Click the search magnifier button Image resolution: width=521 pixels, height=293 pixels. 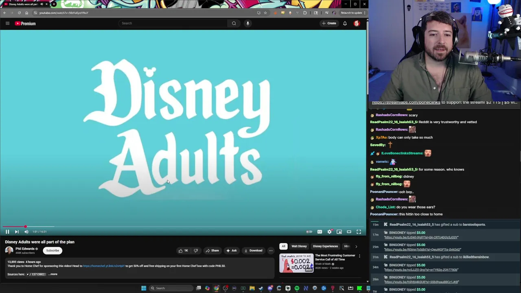[x=234, y=23]
